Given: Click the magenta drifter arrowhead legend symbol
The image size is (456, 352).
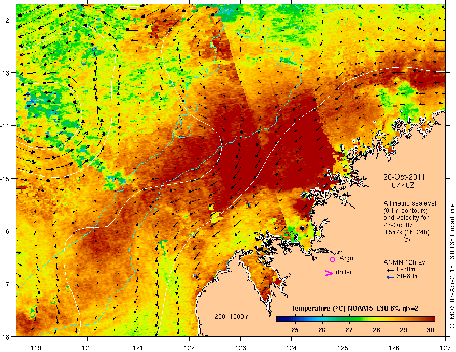Looking at the screenshot, I should click(329, 273).
